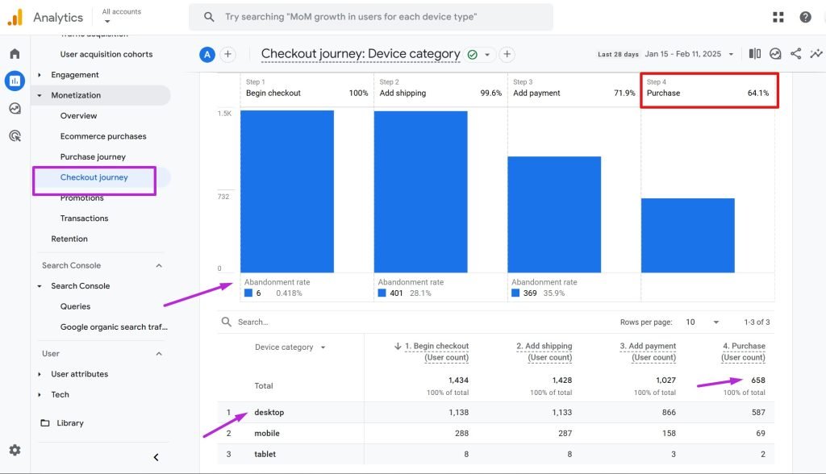This screenshot has width=826, height=474.
Task: Select Ecommerce purchases report
Action: pyautogui.click(x=103, y=136)
